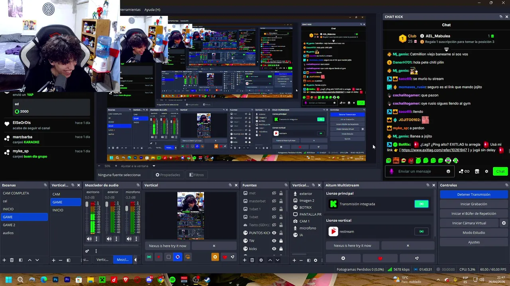Open Ajustes button in Controles
The width and height of the screenshot is (510, 286).
point(474,242)
